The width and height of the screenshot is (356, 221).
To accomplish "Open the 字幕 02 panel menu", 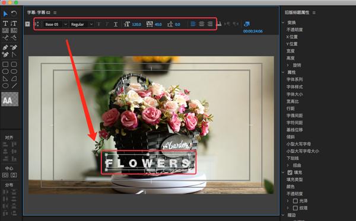I will coord(55,12).
